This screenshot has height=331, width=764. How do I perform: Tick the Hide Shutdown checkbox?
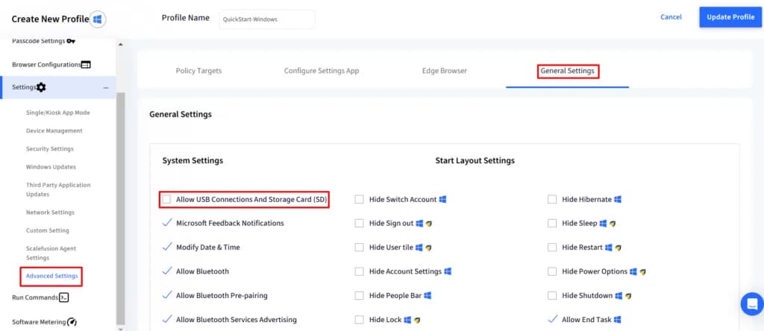coord(552,296)
